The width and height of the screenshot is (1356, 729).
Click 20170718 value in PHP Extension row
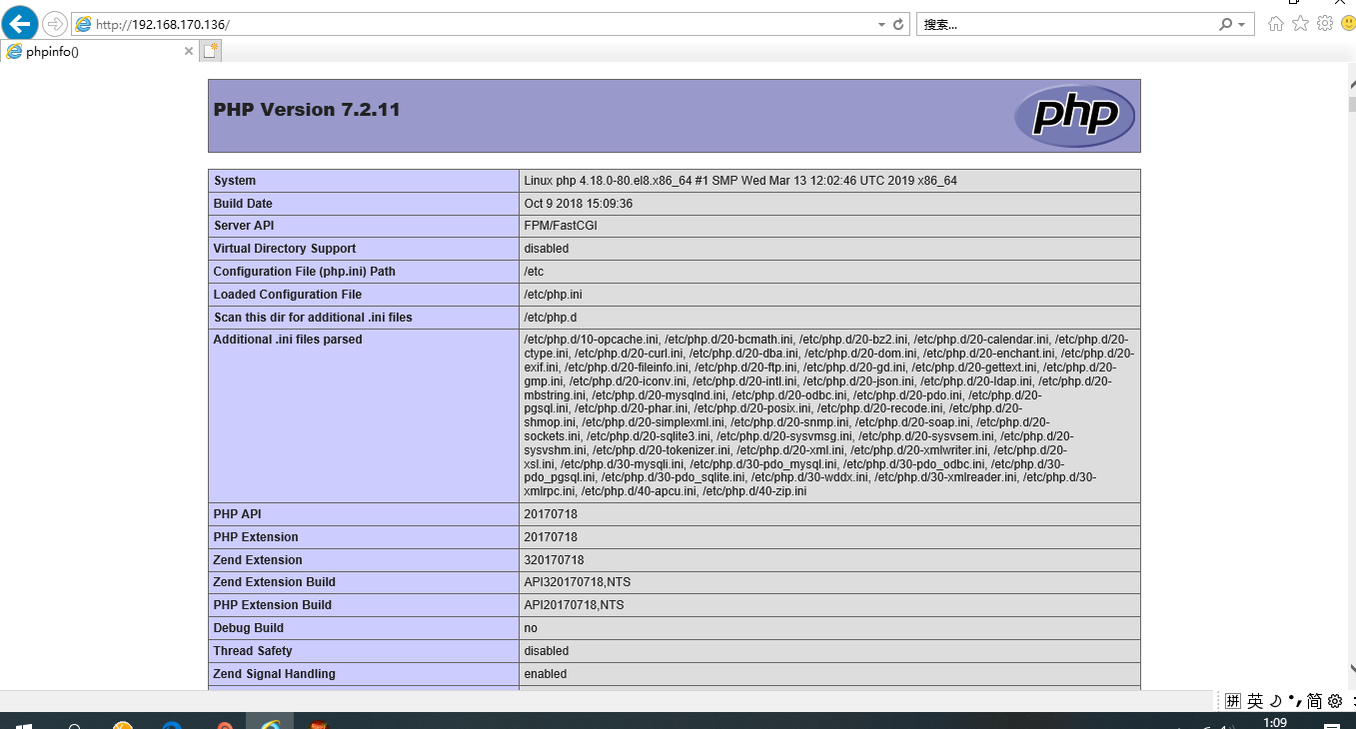coord(551,537)
